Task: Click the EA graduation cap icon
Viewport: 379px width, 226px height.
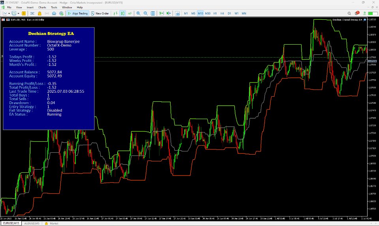Action: coord(365,20)
